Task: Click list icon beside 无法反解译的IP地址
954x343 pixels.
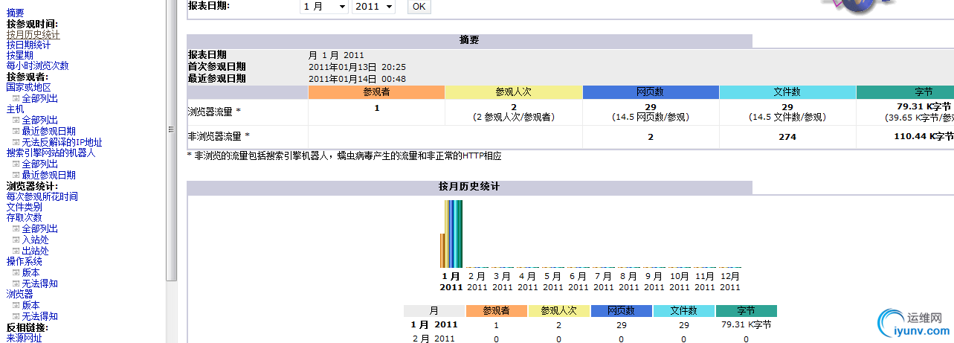Action: pos(16,142)
